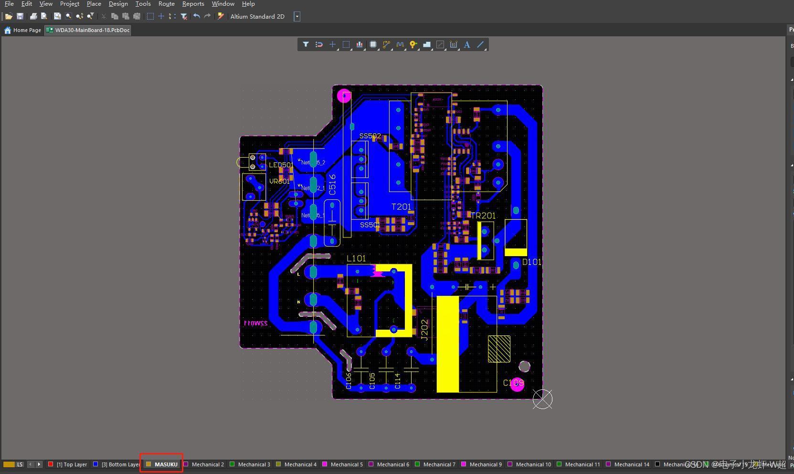The height and width of the screenshot is (474, 794).
Task: Click the Save document icon
Action: coord(20,16)
